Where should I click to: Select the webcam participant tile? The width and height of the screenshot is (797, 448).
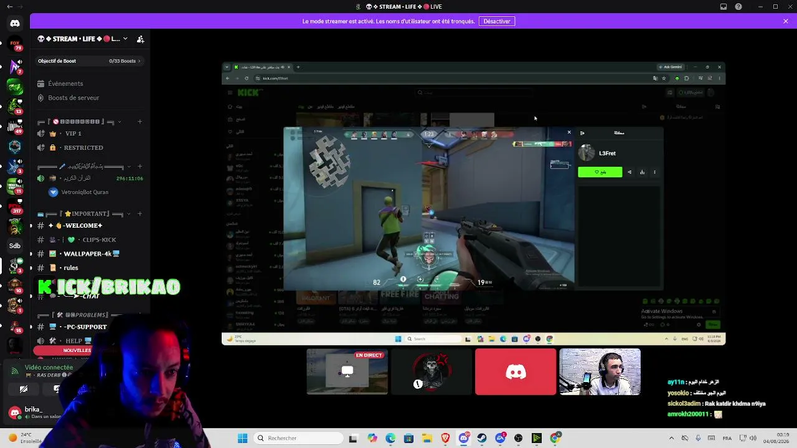click(600, 371)
